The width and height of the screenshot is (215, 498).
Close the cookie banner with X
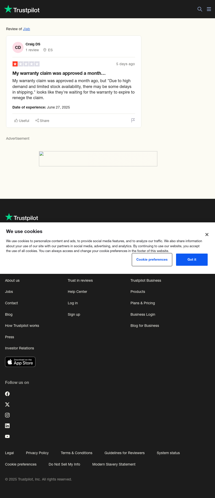[207, 235]
